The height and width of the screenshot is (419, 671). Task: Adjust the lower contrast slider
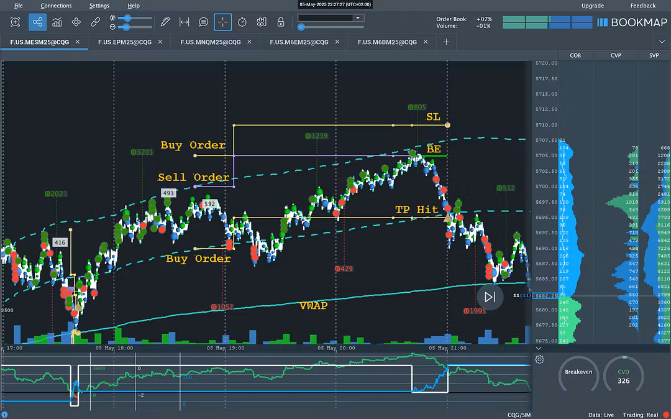[135, 27]
